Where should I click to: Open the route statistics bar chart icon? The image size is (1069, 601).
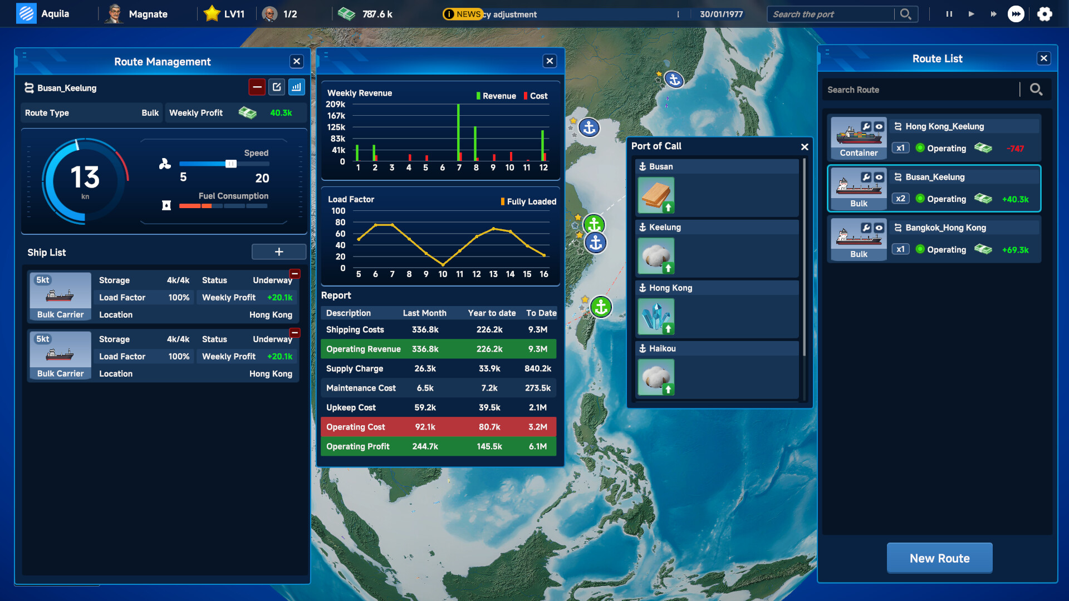297,87
